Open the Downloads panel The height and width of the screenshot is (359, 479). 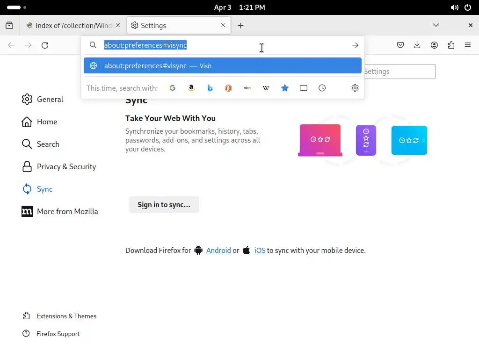(x=417, y=45)
